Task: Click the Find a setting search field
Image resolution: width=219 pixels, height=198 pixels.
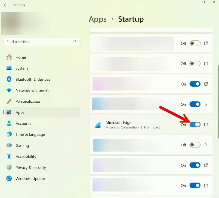Action: pyautogui.click(x=42, y=42)
